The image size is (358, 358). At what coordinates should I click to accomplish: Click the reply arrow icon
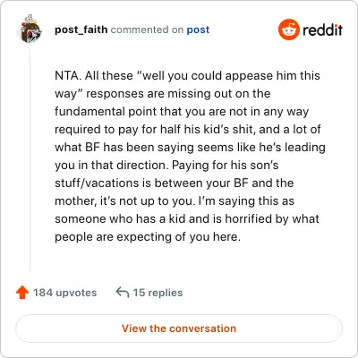click(123, 292)
